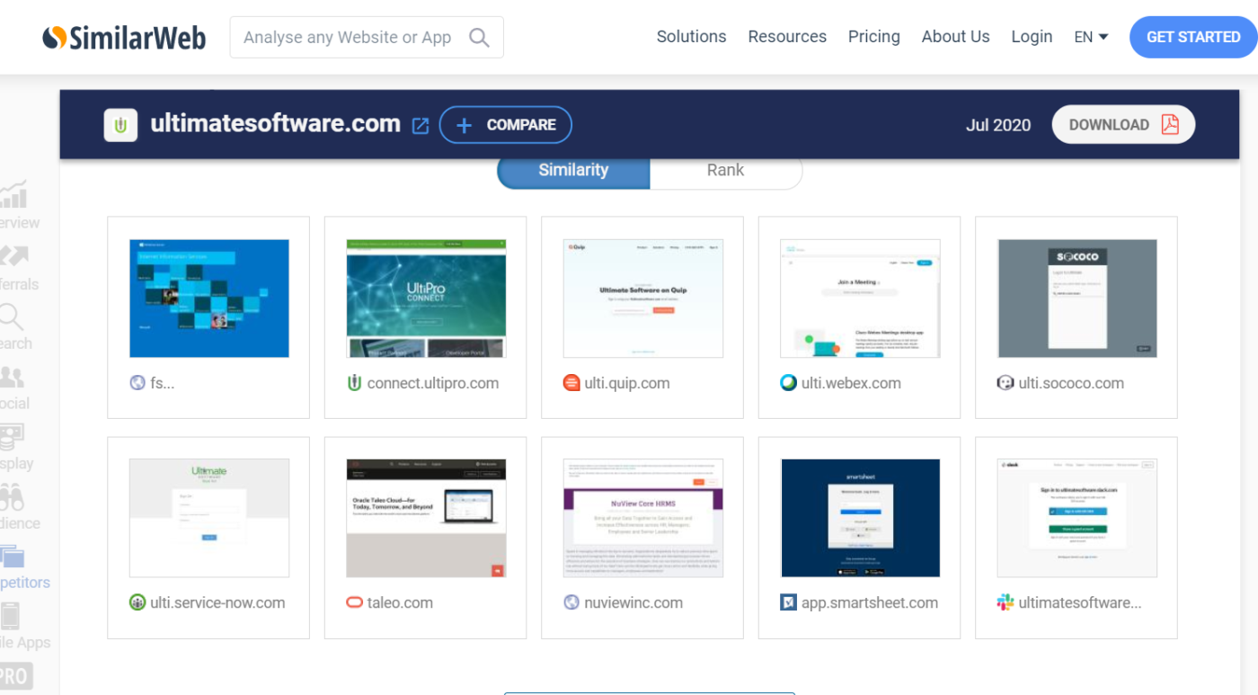This screenshot has width=1258, height=695.
Task: Open the Quip site thumbnail
Action: (x=643, y=298)
